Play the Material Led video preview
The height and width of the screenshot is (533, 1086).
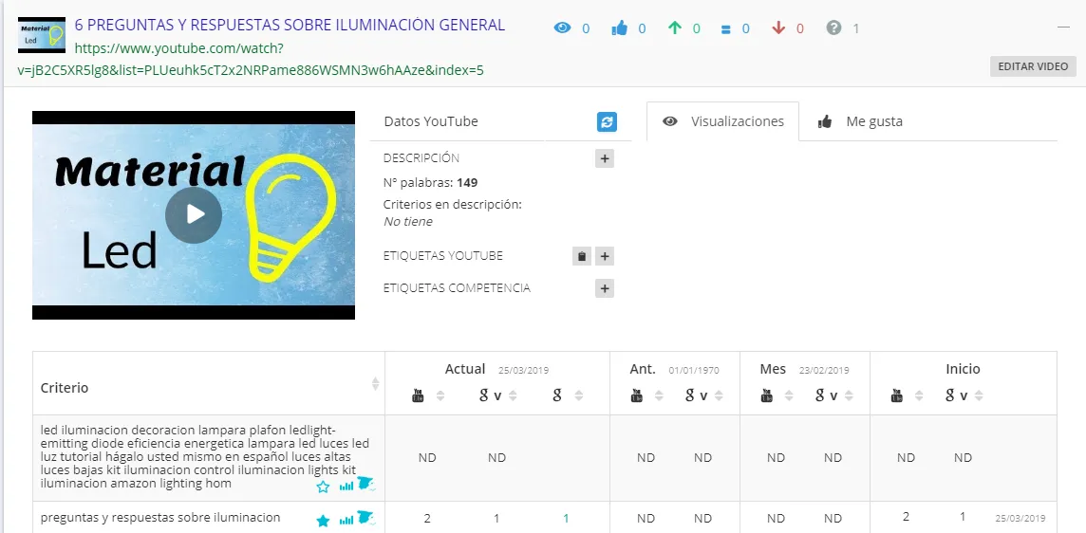point(194,214)
